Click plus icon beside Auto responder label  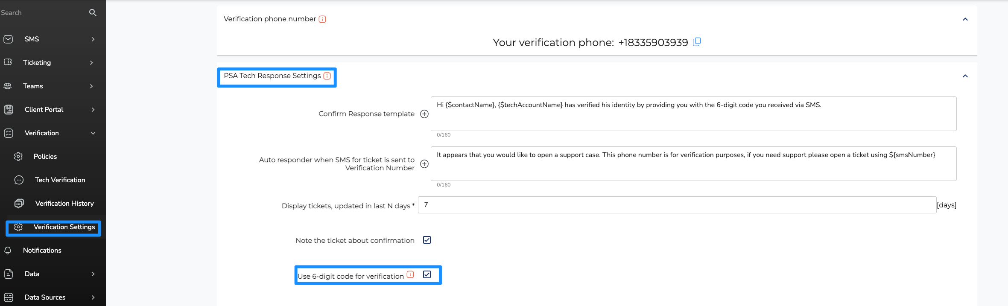(x=424, y=164)
